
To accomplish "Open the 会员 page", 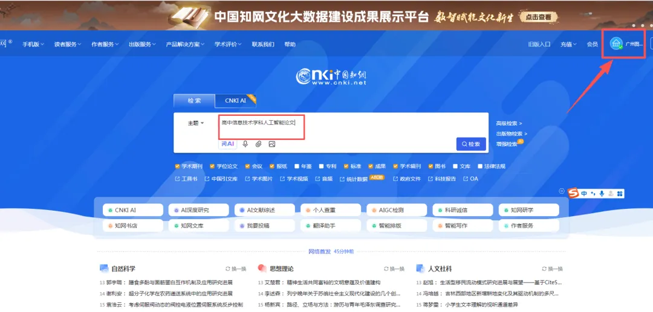I will [x=592, y=45].
